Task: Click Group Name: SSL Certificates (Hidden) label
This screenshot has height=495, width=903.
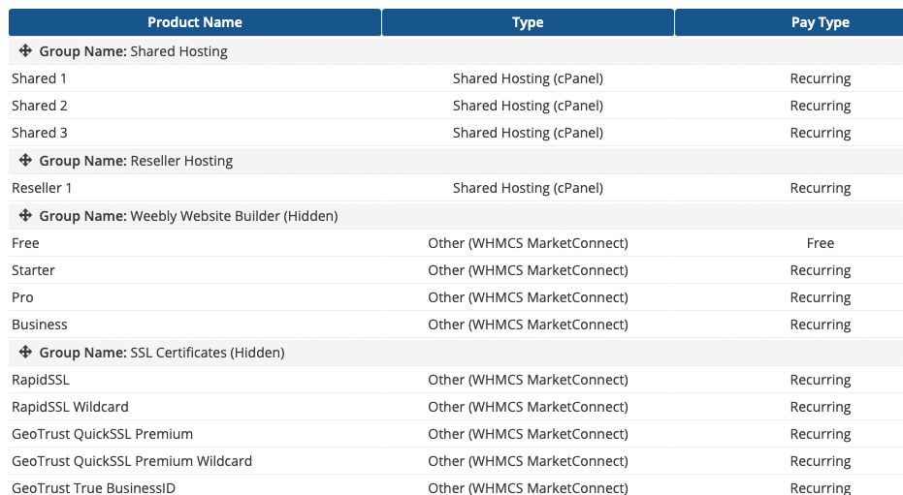Action: point(162,353)
